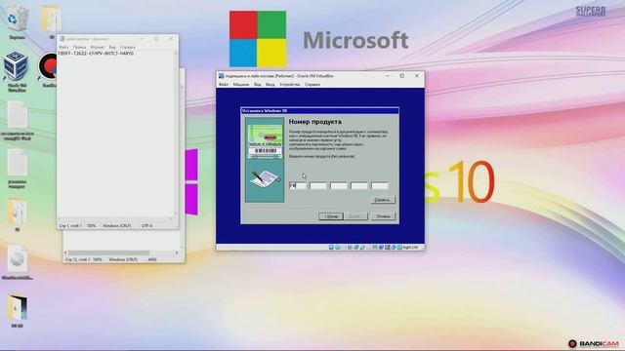Open Файл menu in Notepad window
625x351 pixels.
pos(63,47)
